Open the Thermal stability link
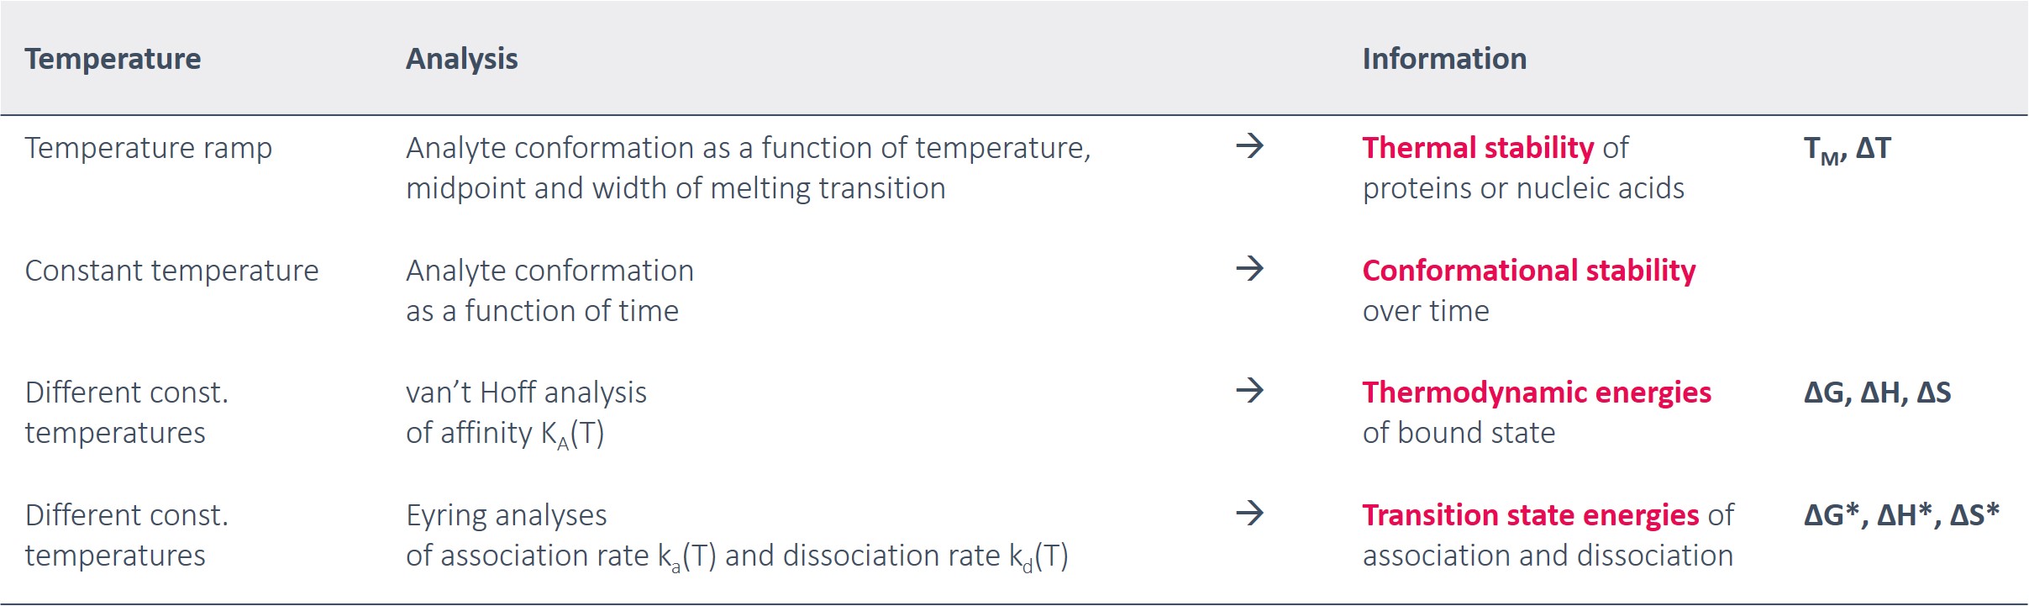The height and width of the screenshot is (606, 2029). [1477, 148]
